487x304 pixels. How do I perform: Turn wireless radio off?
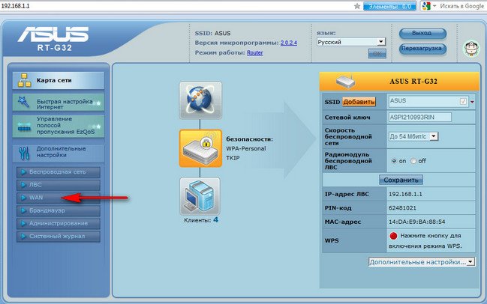point(413,161)
